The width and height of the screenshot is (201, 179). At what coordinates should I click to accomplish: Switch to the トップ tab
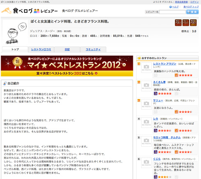coord(15,50)
